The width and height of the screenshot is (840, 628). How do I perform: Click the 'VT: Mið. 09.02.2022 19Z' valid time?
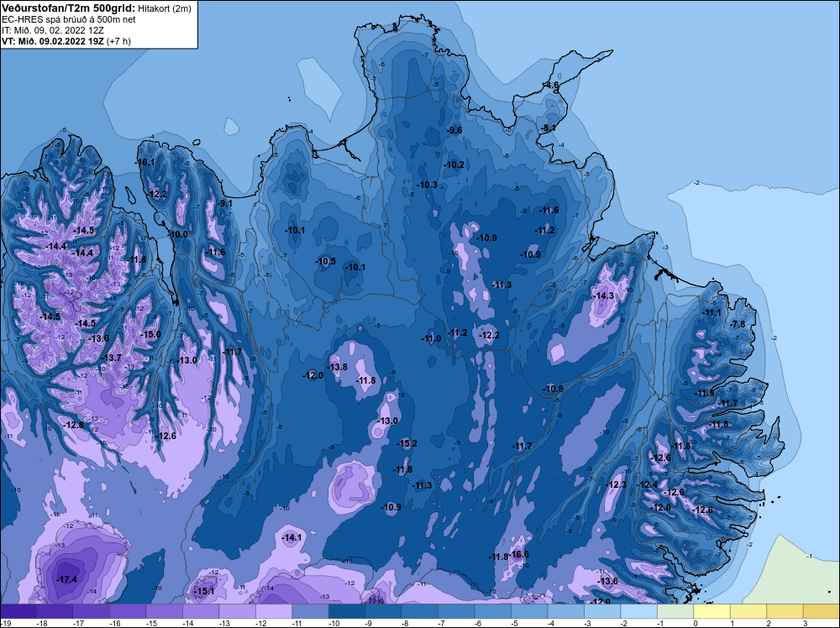[x=52, y=41]
